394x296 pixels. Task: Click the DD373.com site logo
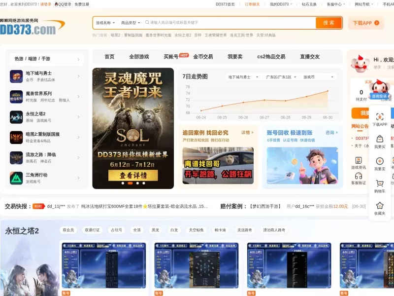pyautogui.click(x=32, y=27)
